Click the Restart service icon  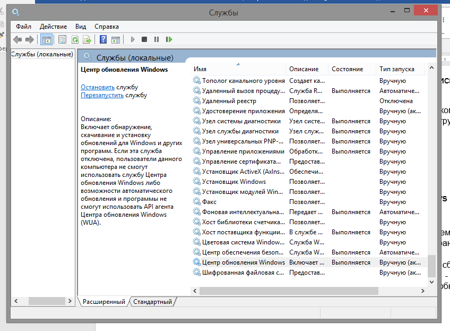pyautogui.click(x=169, y=39)
